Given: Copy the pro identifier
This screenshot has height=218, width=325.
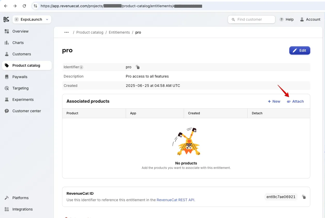Looking at the screenshot, I should click(138, 67).
